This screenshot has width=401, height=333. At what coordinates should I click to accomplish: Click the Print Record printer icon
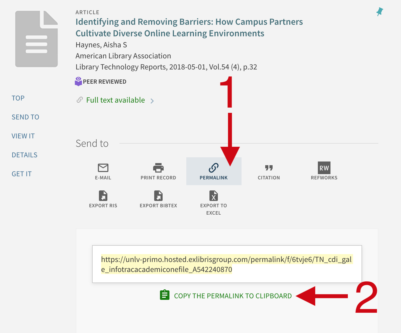click(x=158, y=168)
